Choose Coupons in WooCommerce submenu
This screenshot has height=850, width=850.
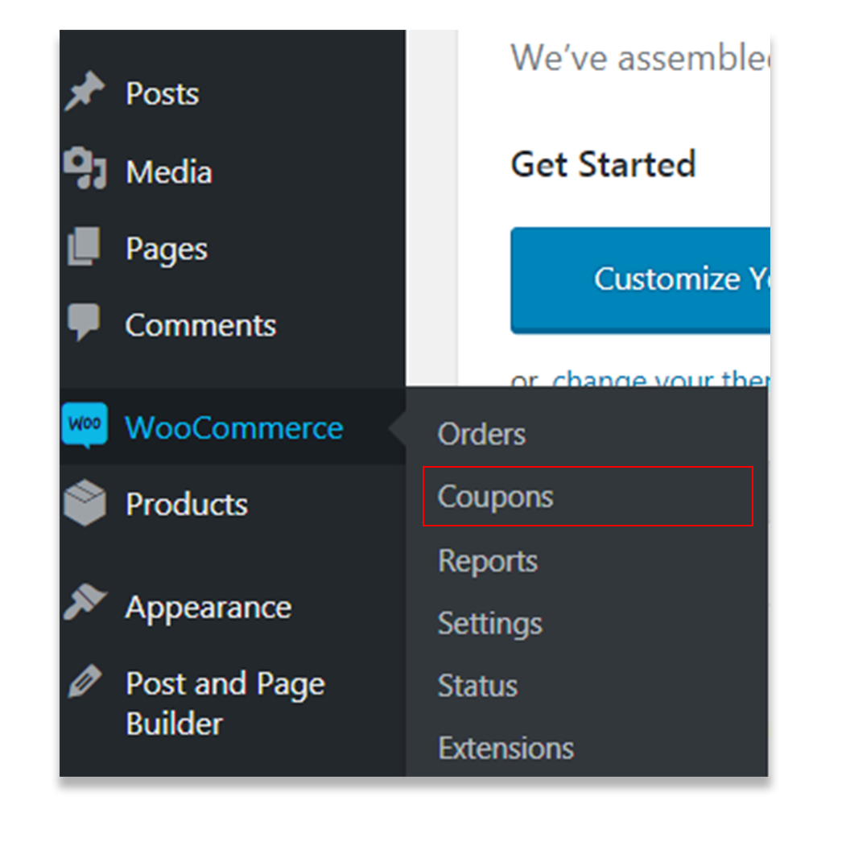588,496
